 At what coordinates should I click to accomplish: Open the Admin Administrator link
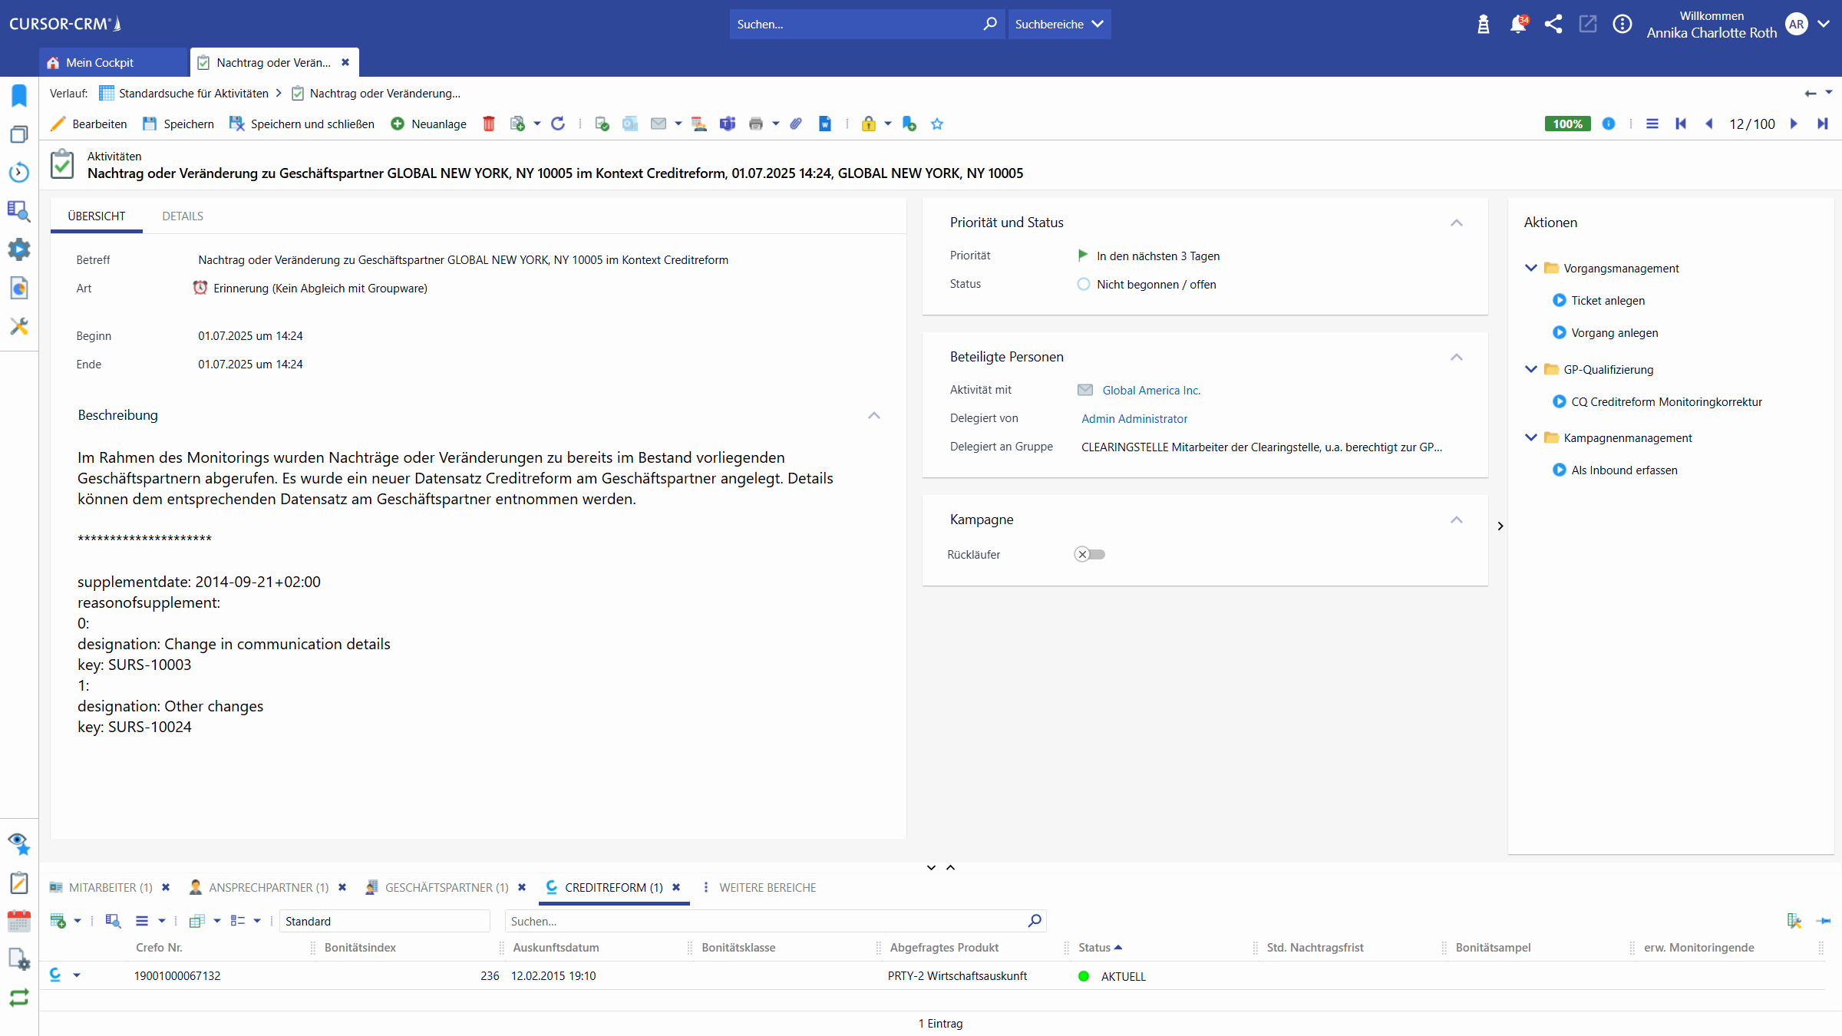coord(1134,418)
